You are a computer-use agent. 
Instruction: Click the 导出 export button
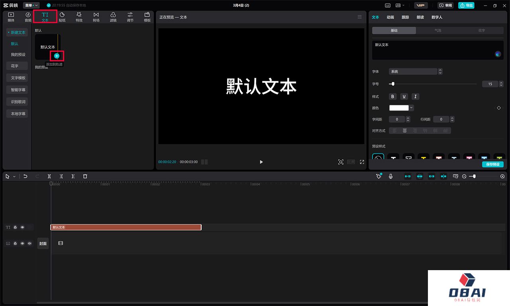pos(466,5)
